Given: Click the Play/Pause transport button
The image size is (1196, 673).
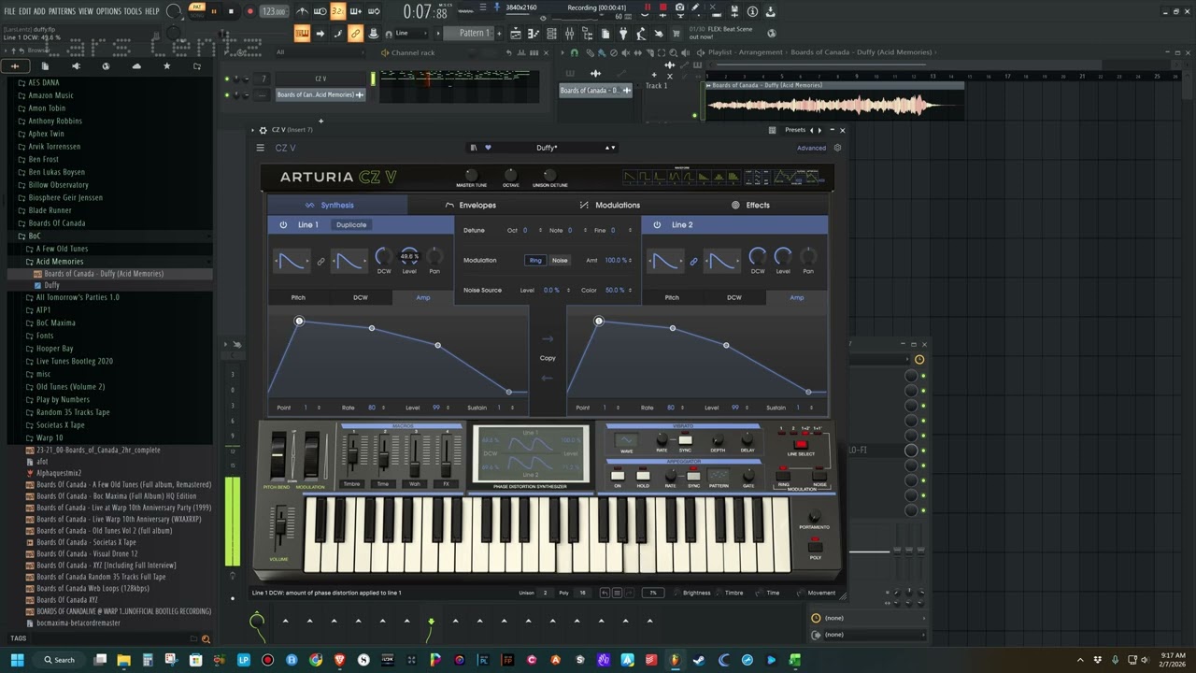Looking at the screenshot, I should coord(214,11).
